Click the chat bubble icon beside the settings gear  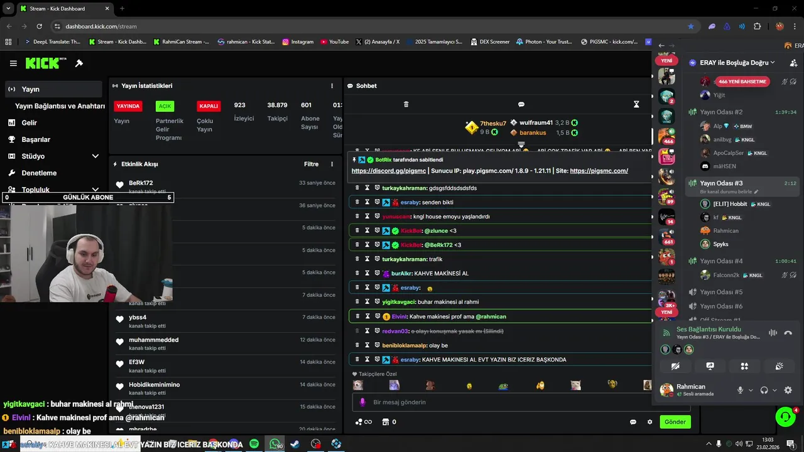click(x=633, y=422)
